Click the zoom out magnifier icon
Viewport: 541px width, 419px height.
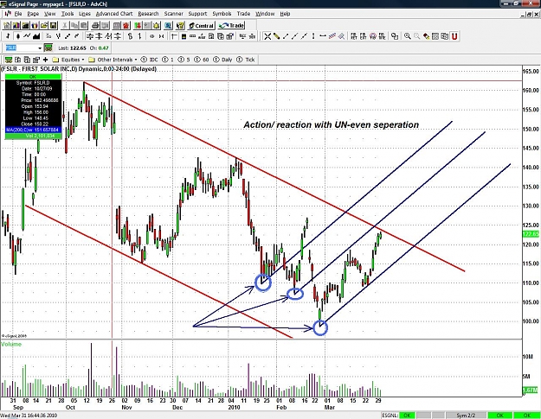point(417,36)
